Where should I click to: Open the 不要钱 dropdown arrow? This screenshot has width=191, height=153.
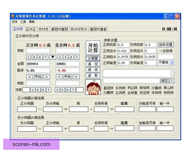[172, 63]
